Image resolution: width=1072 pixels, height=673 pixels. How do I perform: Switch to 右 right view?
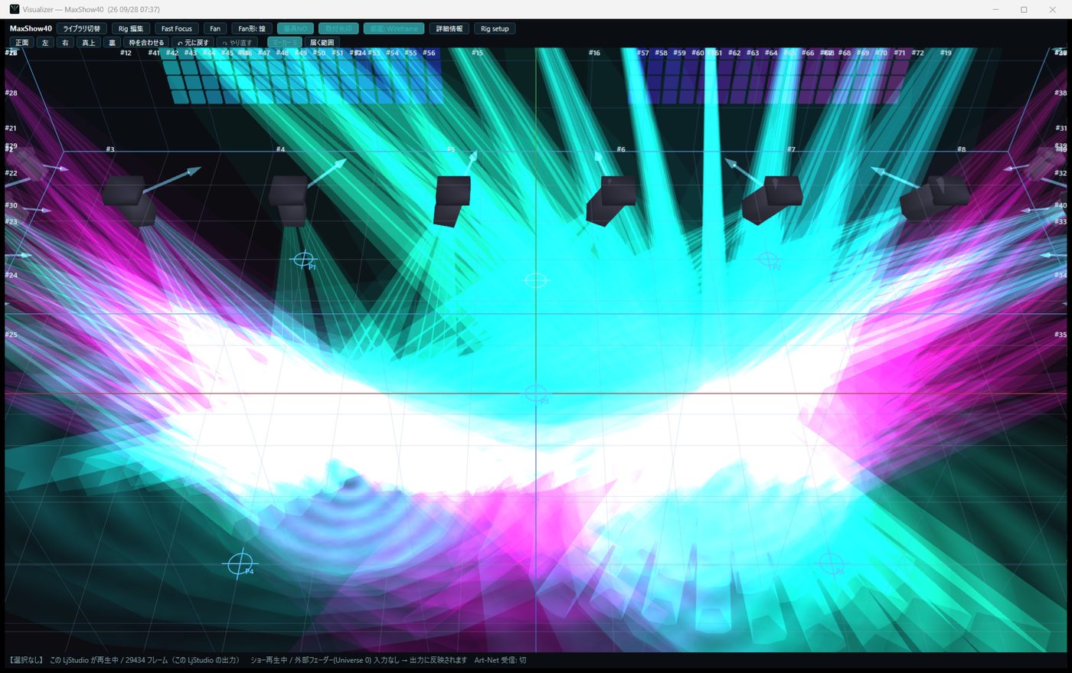(65, 43)
